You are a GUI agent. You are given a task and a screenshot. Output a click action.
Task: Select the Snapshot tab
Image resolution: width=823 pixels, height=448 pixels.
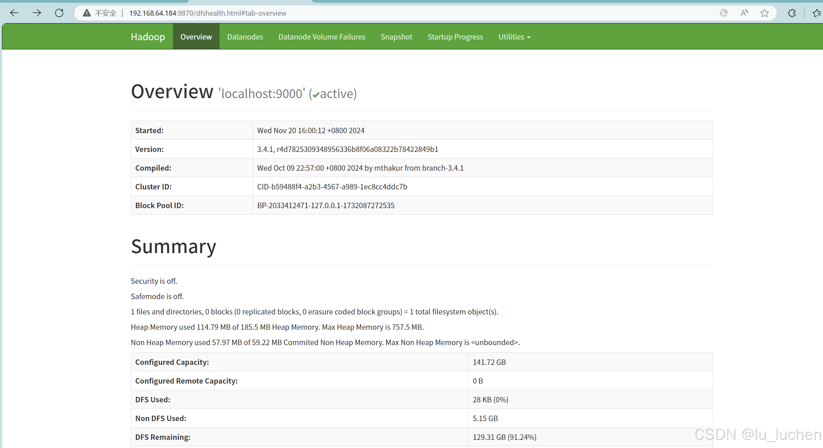pos(396,37)
